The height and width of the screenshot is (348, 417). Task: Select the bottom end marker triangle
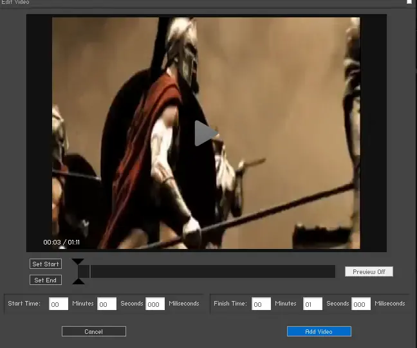coord(79,281)
